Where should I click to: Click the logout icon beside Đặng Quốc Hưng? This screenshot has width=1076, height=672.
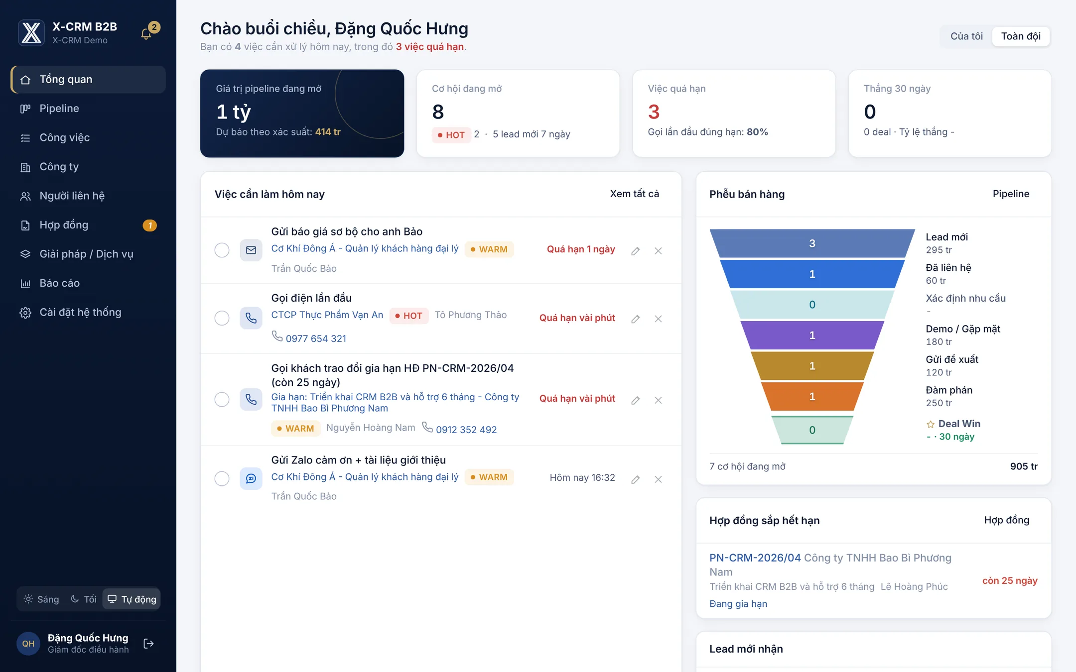point(148,644)
